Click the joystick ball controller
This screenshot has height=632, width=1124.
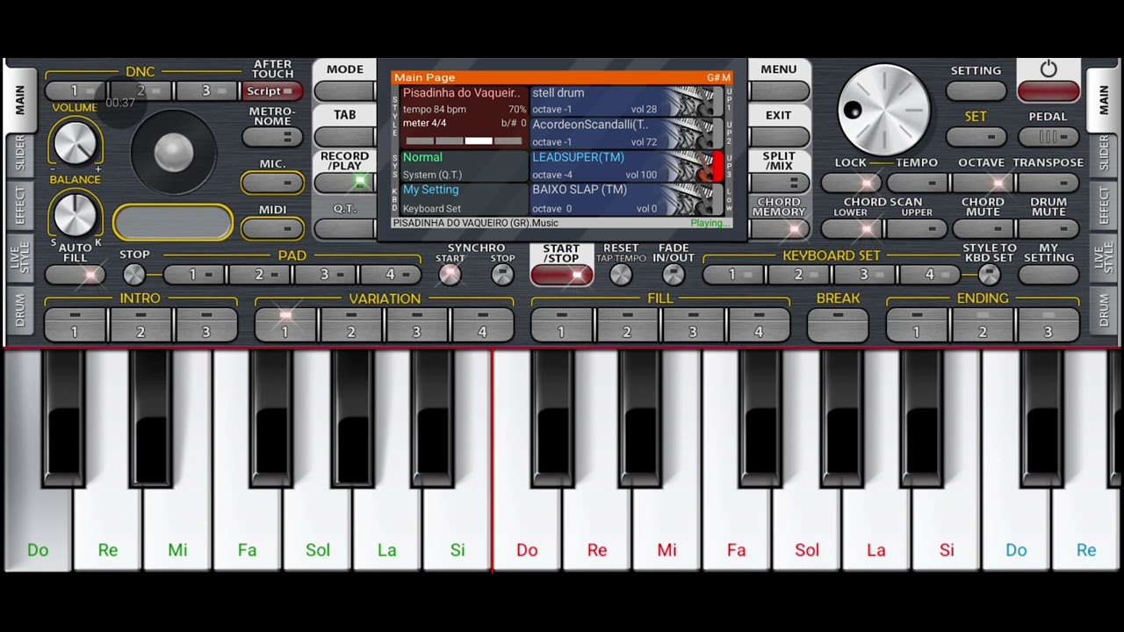[173, 152]
